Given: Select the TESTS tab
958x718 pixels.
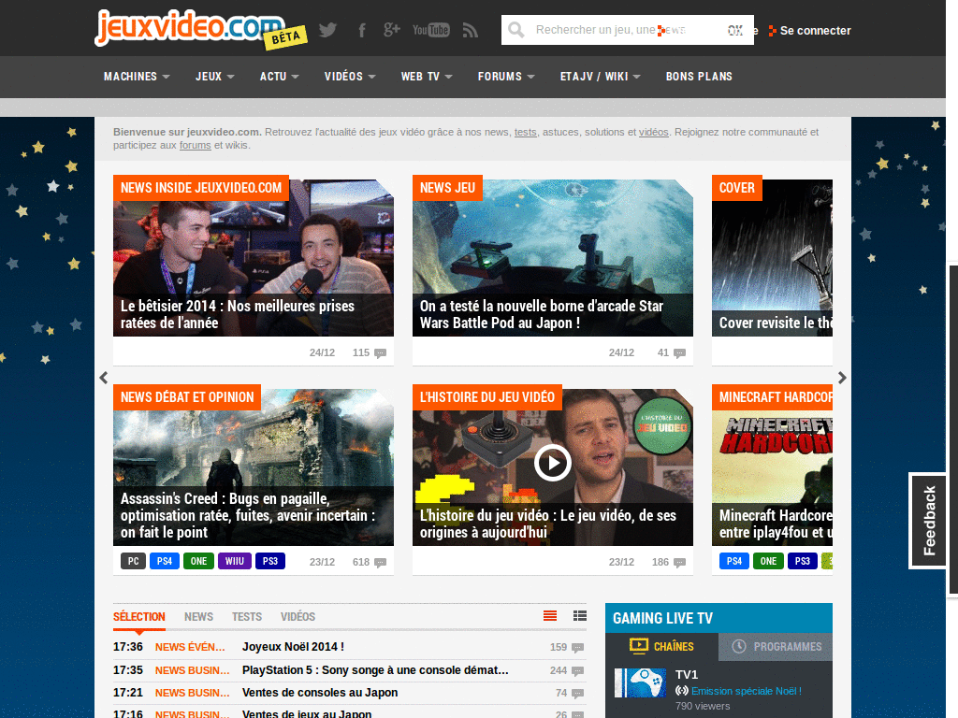Looking at the screenshot, I should coord(247,617).
